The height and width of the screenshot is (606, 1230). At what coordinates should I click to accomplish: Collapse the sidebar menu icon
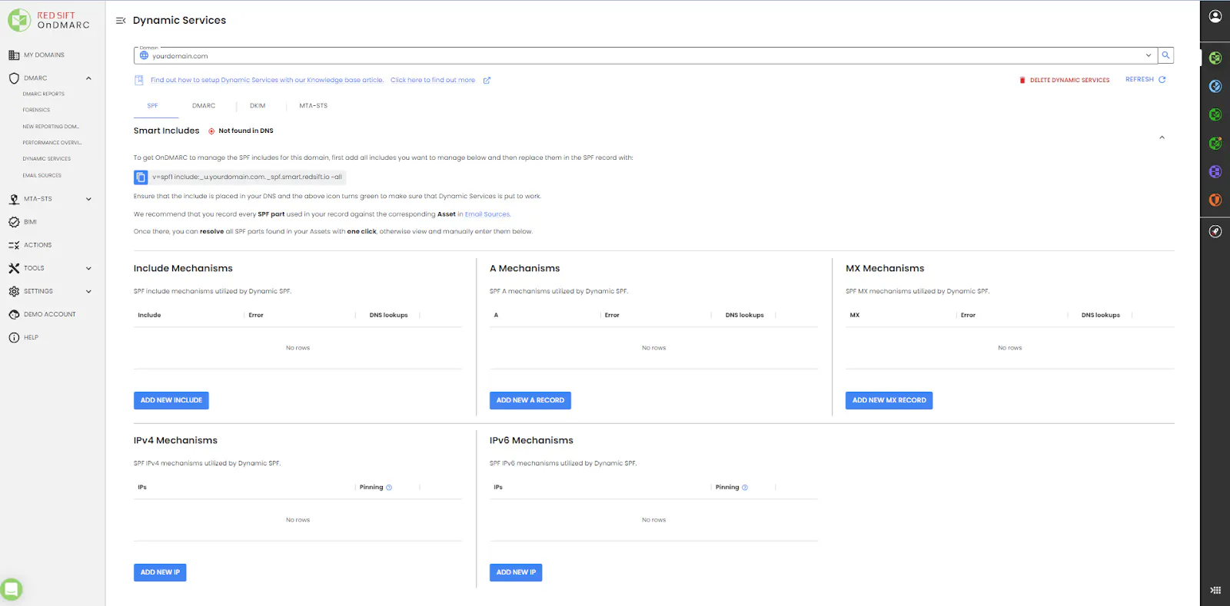coord(121,21)
